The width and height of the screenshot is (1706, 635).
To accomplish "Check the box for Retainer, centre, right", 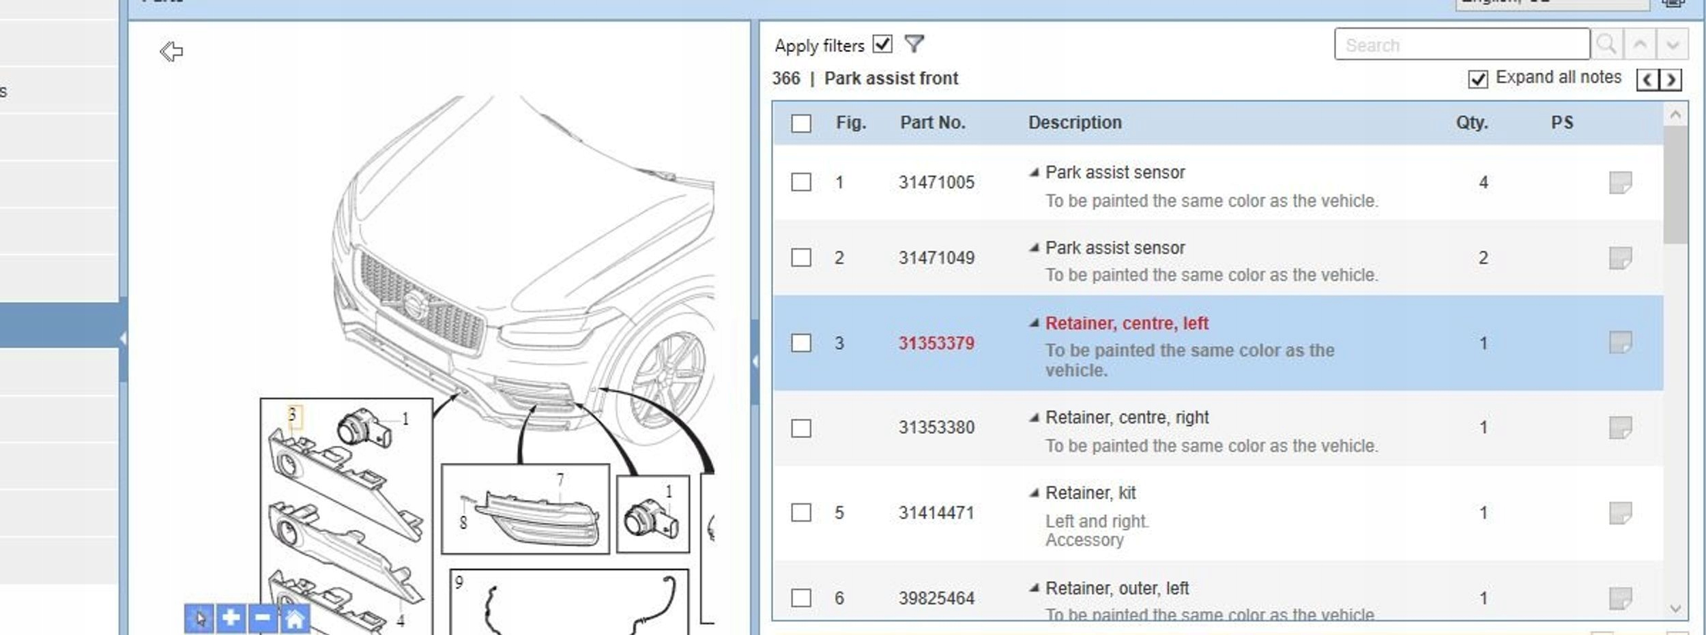I will pyautogui.click(x=801, y=428).
